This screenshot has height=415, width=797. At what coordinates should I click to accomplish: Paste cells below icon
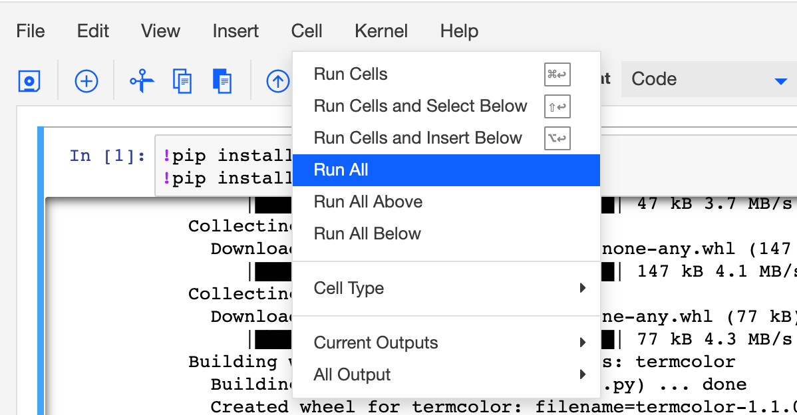[222, 81]
